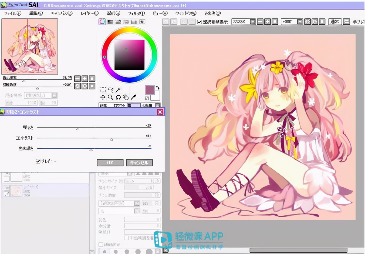The height and width of the screenshot is (254, 365).
Task: Open the フィルタ(T) menu
Action: click(x=136, y=14)
